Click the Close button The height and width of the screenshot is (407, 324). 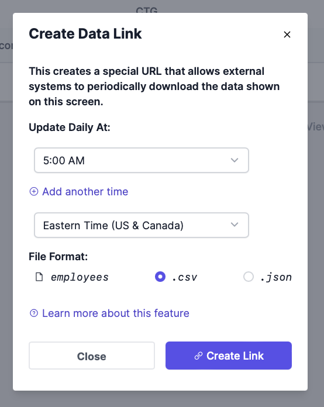[x=92, y=356]
